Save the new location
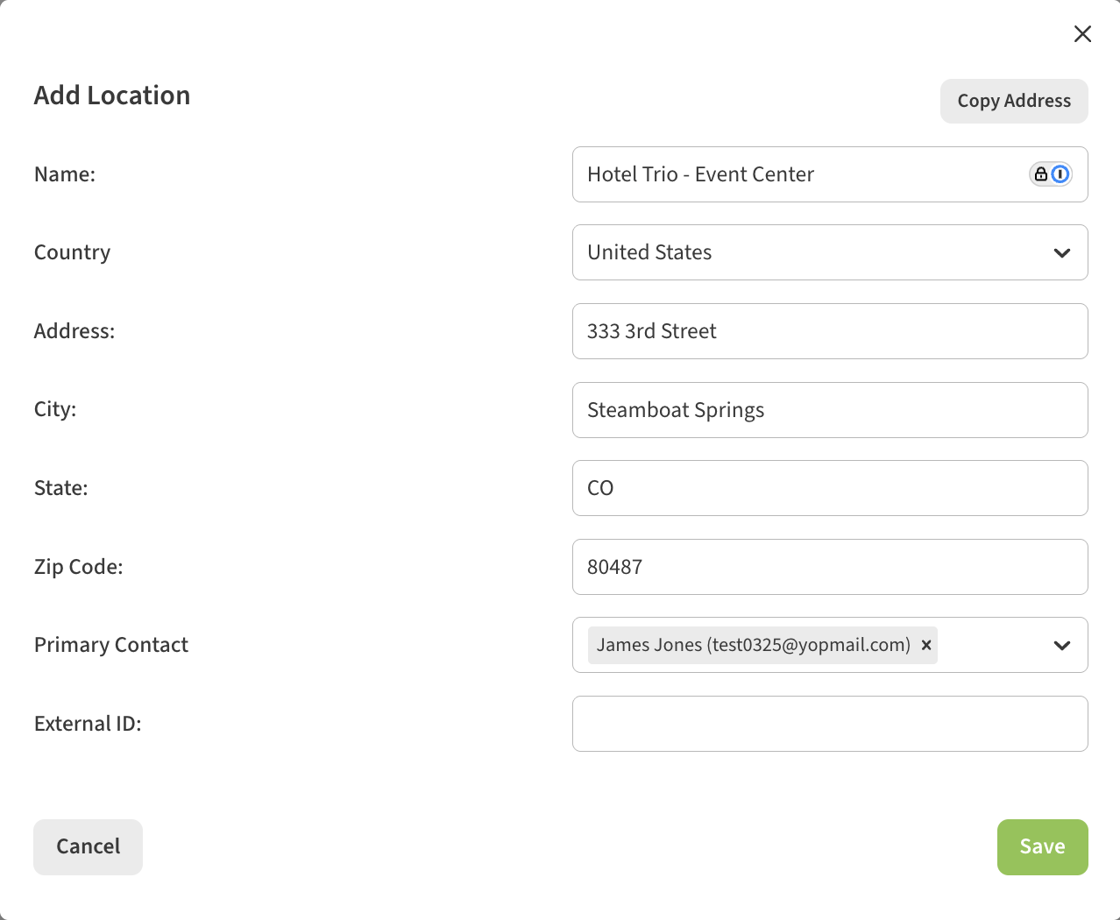The image size is (1120, 920). 1041,846
